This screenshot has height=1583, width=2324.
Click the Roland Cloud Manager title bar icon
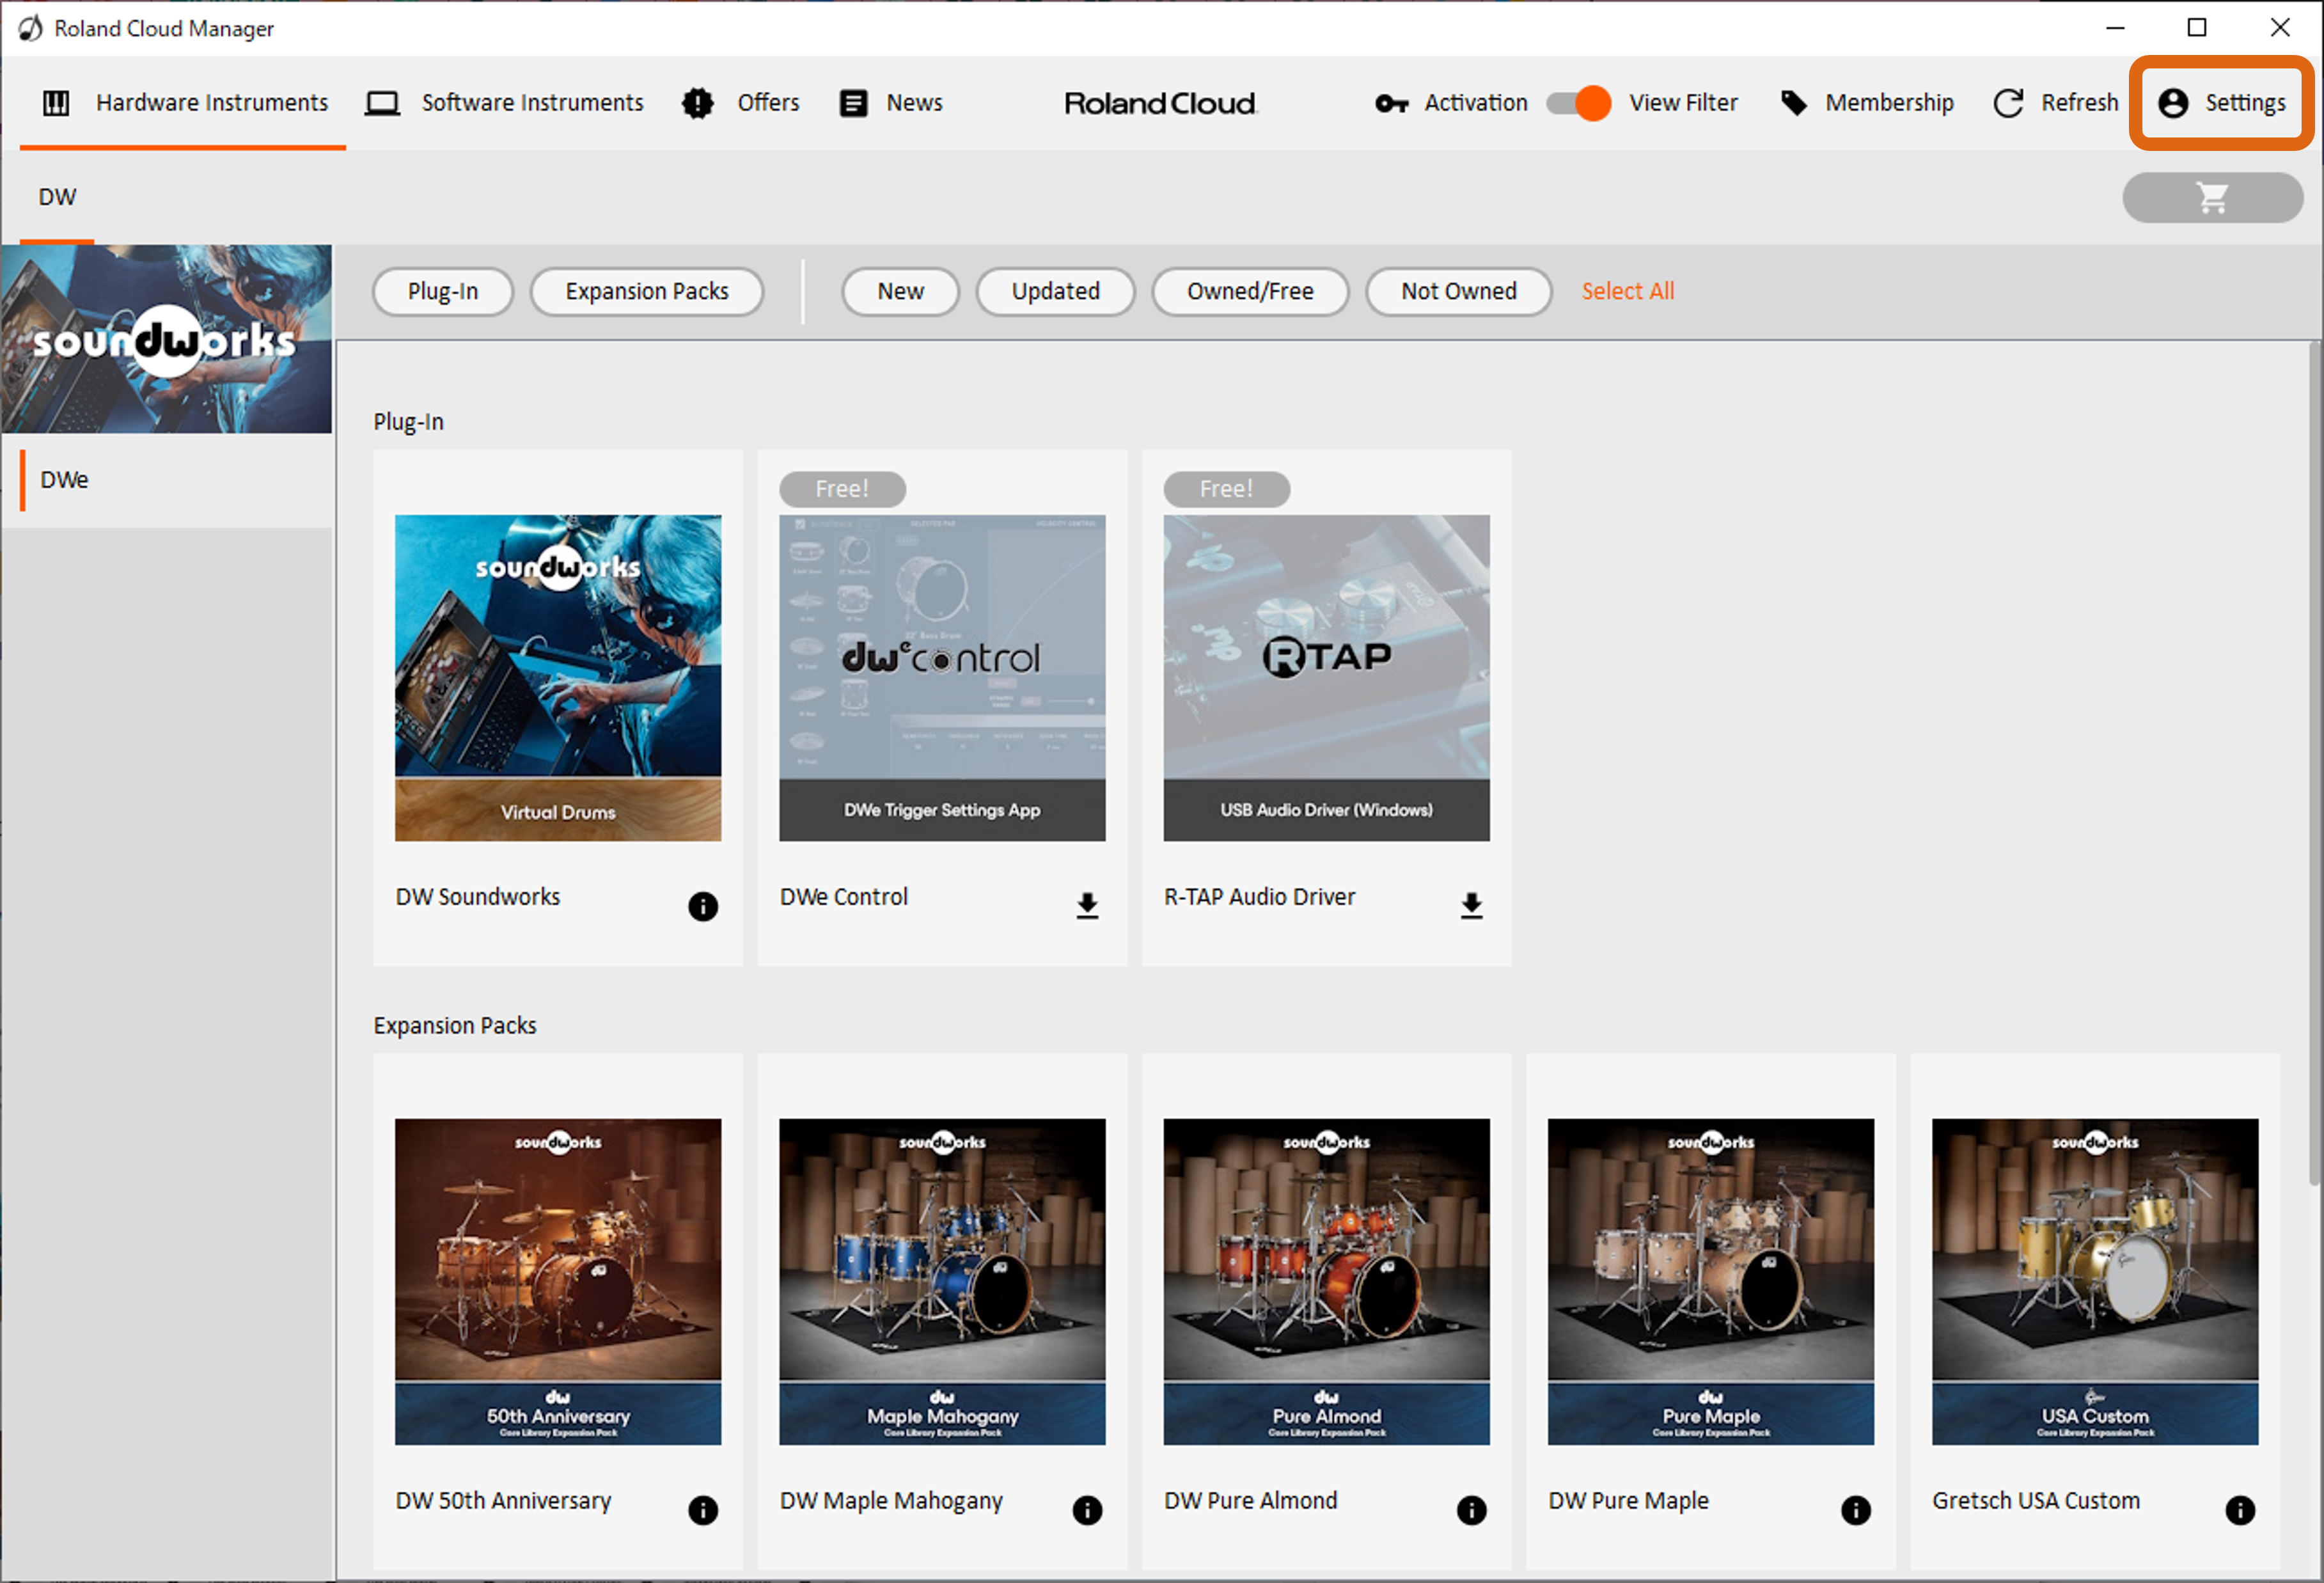pos(30,28)
